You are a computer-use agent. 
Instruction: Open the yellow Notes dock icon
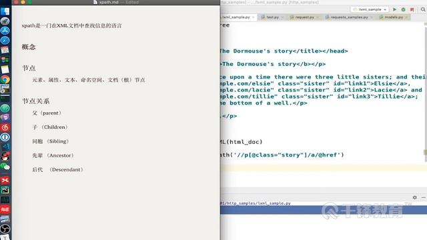click(5, 69)
